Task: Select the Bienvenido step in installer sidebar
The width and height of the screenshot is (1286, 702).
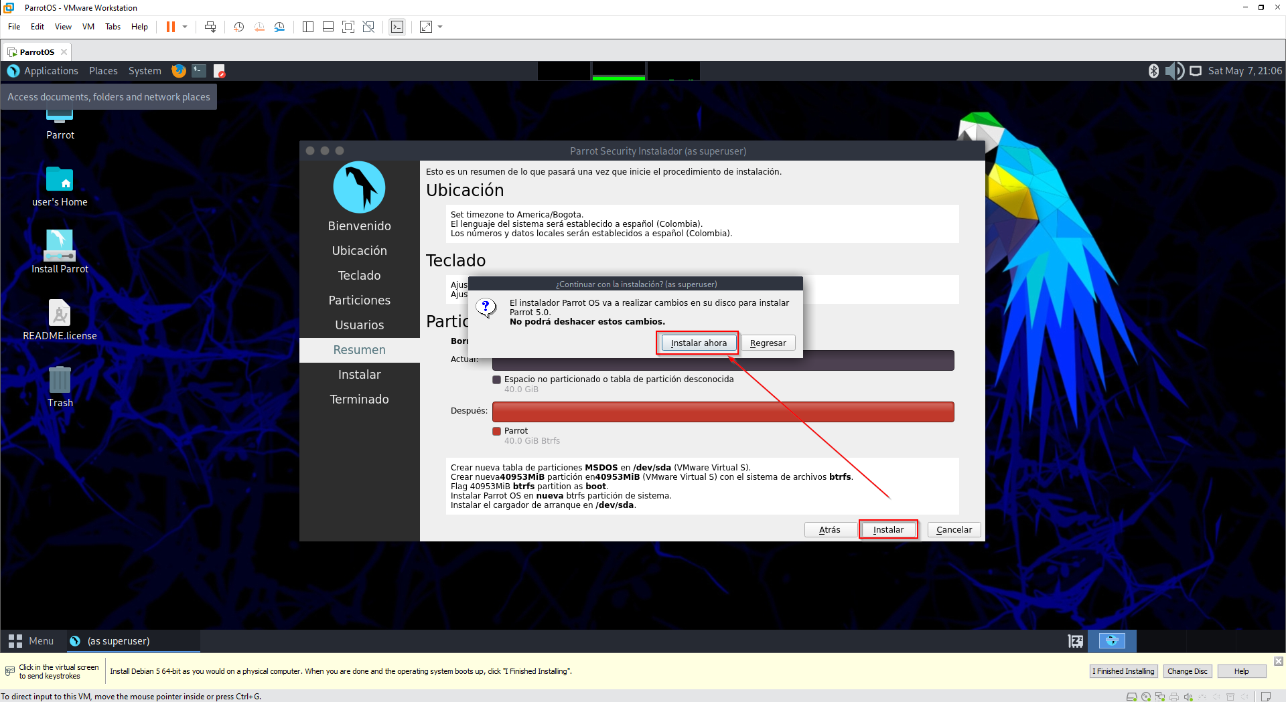Action: [x=360, y=226]
